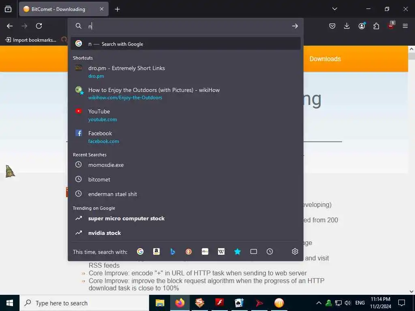Select trending 'nvidia stock'
Screen dimensions: 415x311
185,233
